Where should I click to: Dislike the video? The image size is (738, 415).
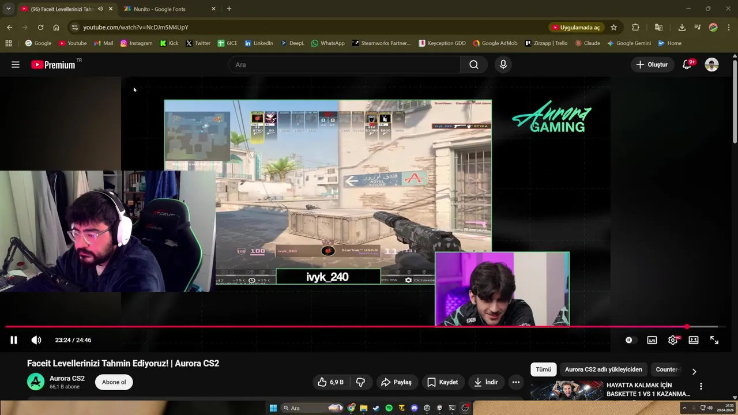pyautogui.click(x=361, y=382)
